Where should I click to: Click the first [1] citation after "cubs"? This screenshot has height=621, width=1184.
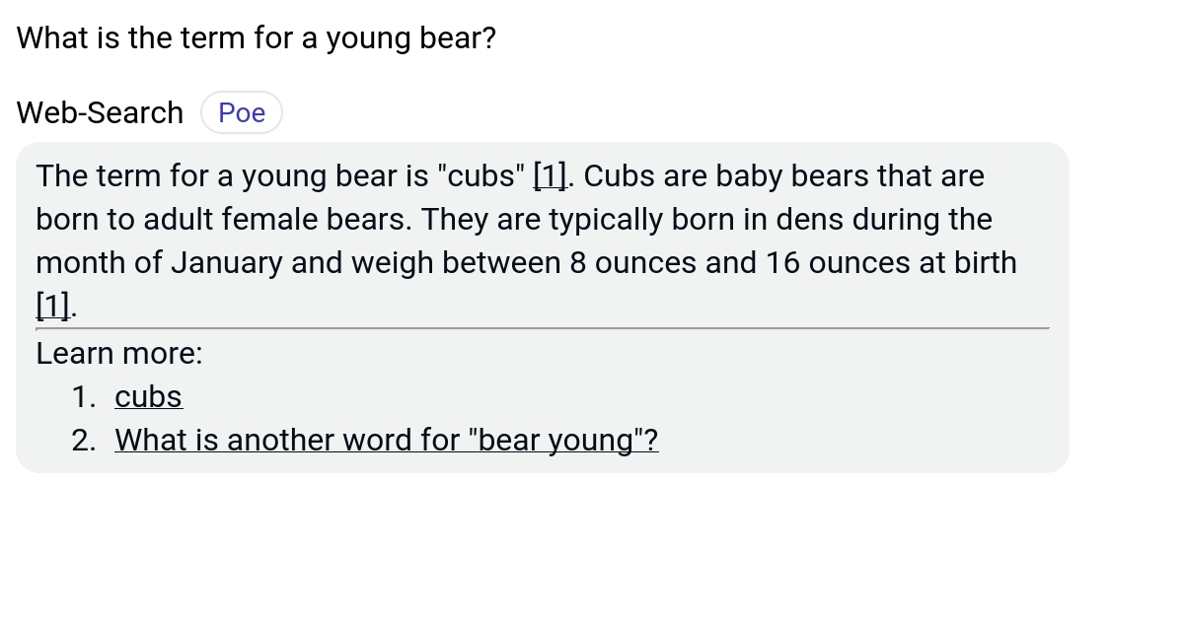[549, 175]
